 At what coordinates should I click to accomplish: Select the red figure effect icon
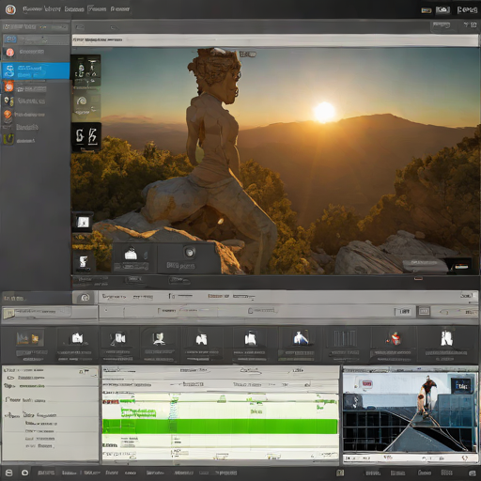tap(394, 339)
